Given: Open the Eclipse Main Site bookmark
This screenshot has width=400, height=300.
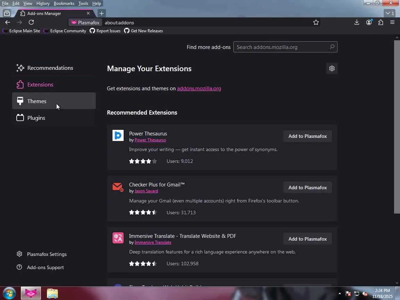Looking at the screenshot, I should tap(22, 31).
